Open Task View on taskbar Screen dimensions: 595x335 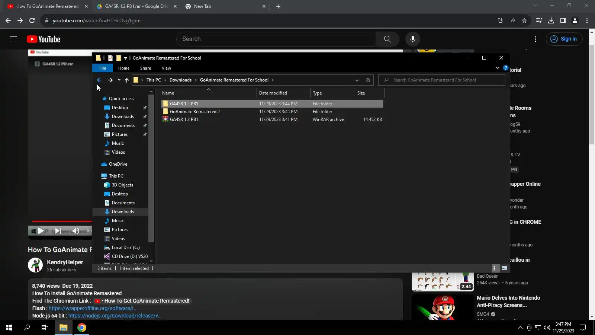click(45, 328)
